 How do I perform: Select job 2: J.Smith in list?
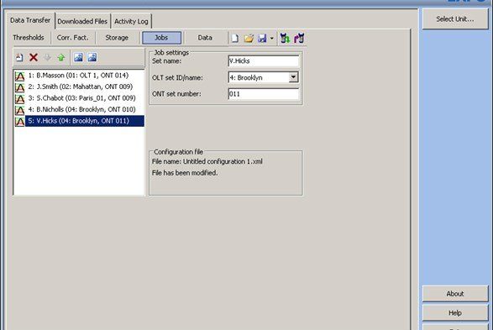click(79, 86)
